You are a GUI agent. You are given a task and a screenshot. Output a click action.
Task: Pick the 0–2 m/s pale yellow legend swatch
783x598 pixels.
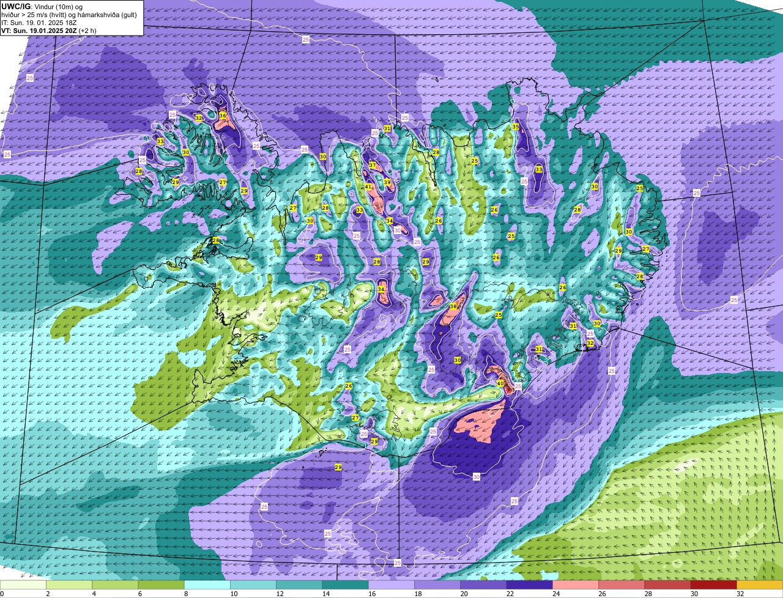click(x=24, y=585)
